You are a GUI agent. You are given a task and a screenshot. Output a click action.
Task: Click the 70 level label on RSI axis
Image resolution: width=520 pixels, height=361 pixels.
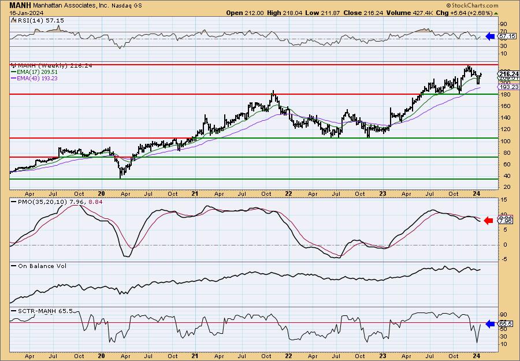pyautogui.click(x=504, y=31)
